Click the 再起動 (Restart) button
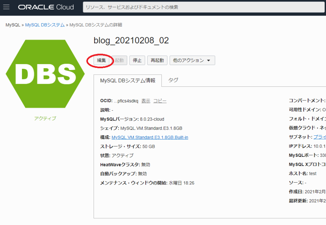 [157, 60]
